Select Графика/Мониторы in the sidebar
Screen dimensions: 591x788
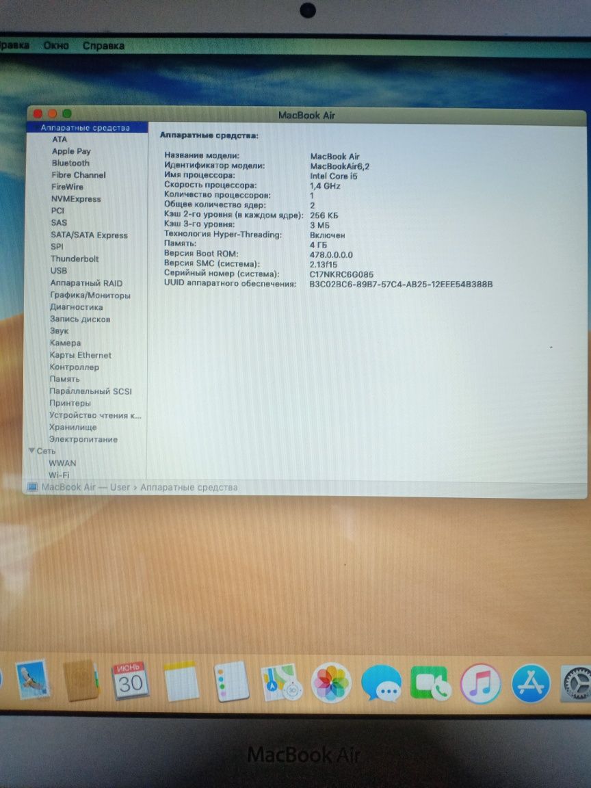coord(90,295)
